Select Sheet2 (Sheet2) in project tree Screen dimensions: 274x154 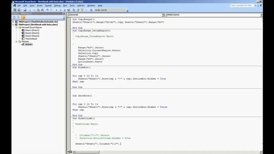(x=32, y=33)
